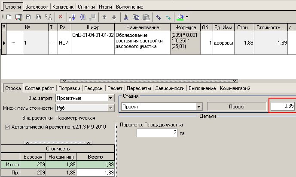The image size is (296, 177).
Task: Open the Множитель стоимости dropdown
Action: point(110,108)
